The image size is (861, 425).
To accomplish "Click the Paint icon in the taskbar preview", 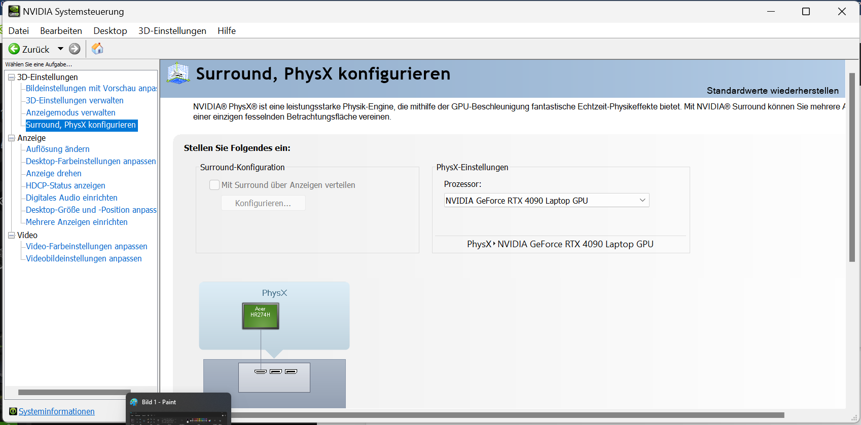I will pyautogui.click(x=134, y=402).
